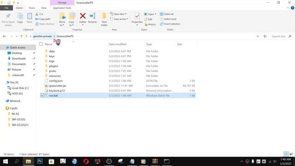Viewport: 295px width, 166px height.
Task: Create a New folder
Action: [104, 19]
